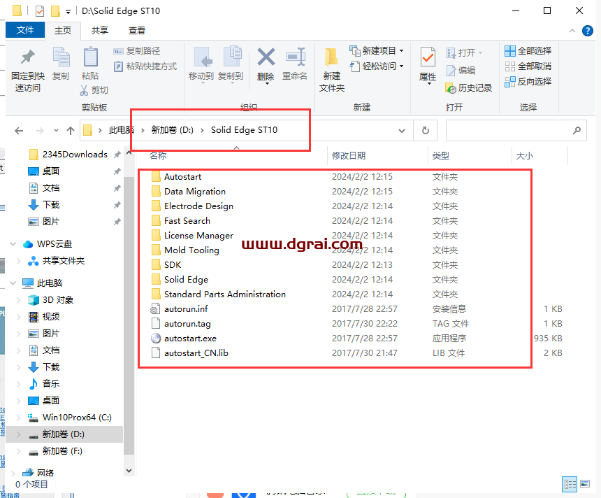
Task: Click the Pin to Quick access icon
Action: point(27,57)
